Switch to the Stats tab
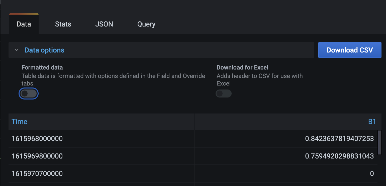 pyautogui.click(x=63, y=24)
